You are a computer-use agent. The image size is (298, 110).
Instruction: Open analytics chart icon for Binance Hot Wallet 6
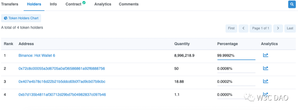point(265,55)
